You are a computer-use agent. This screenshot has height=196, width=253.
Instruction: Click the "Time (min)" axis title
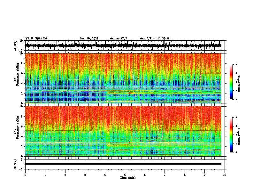128,178
